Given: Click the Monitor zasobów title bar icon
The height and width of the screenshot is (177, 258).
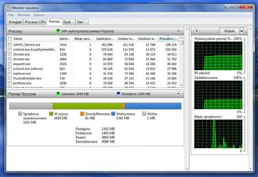Looking at the screenshot, I should [8, 8].
